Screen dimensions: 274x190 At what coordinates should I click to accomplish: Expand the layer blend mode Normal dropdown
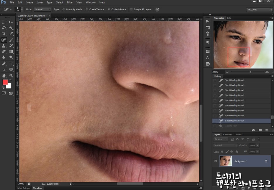[225, 145]
